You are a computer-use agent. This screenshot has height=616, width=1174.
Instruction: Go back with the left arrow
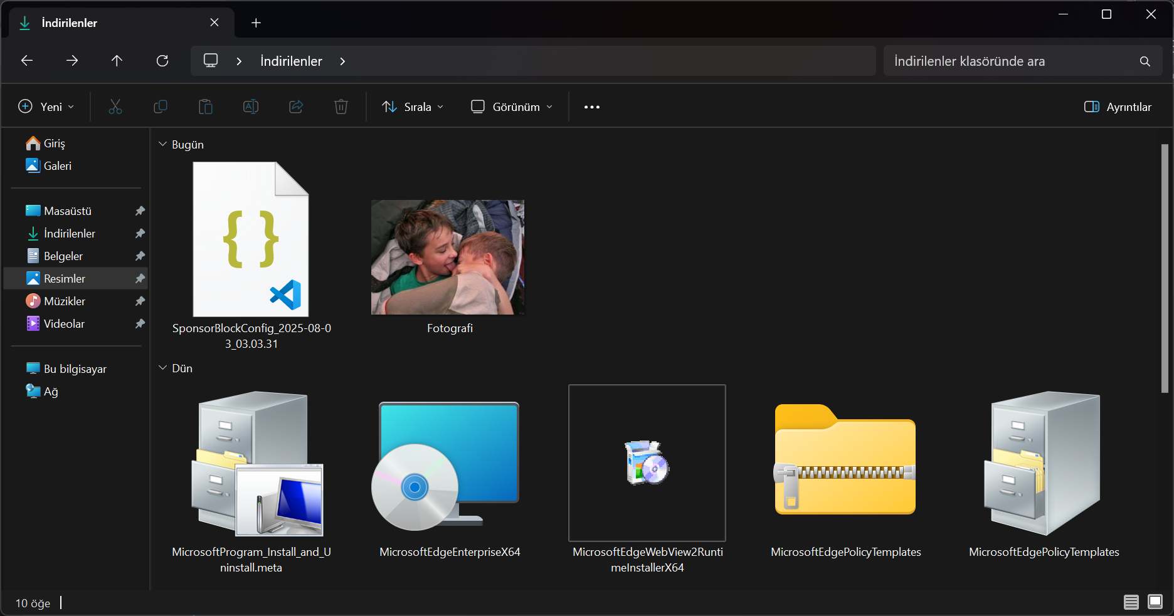tap(27, 61)
